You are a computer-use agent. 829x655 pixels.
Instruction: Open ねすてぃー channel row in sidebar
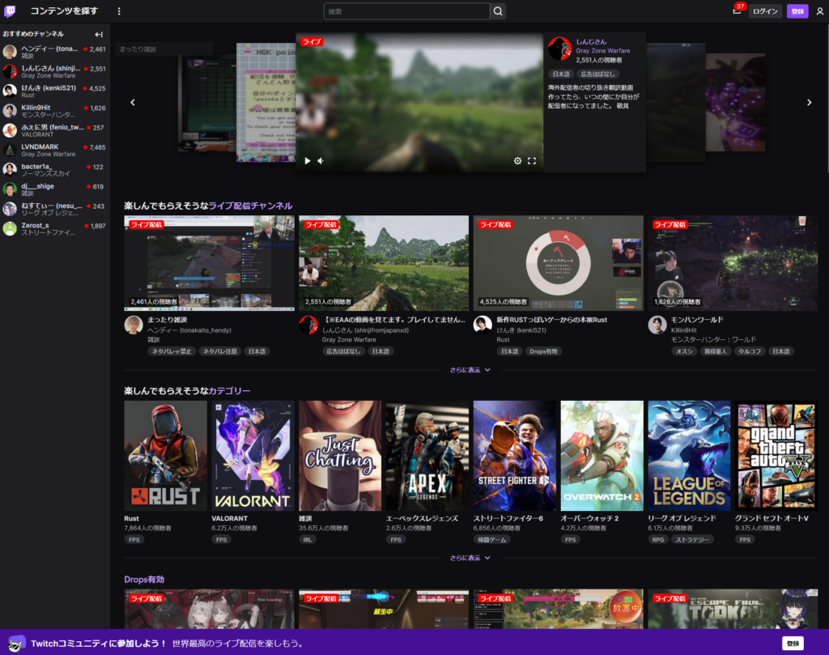pyautogui.click(x=55, y=209)
